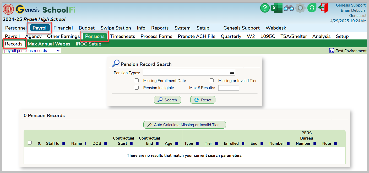Viewport: 369px width, 173px height.
Task: Open the Tier column menu icon
Action: coord(216,143)
